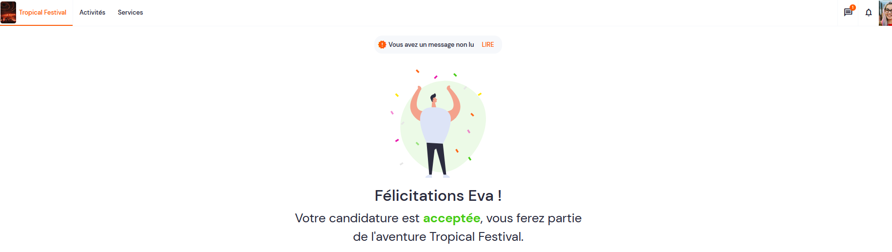Click the LIRE link
892x252 pixels.
pyautogui.click(x=487, y=44)
